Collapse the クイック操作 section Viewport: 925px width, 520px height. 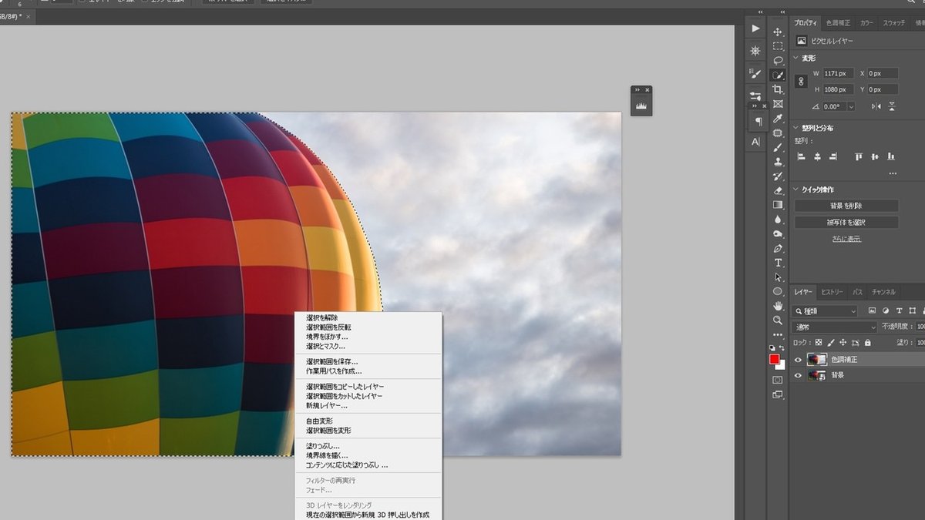[796, 190]
